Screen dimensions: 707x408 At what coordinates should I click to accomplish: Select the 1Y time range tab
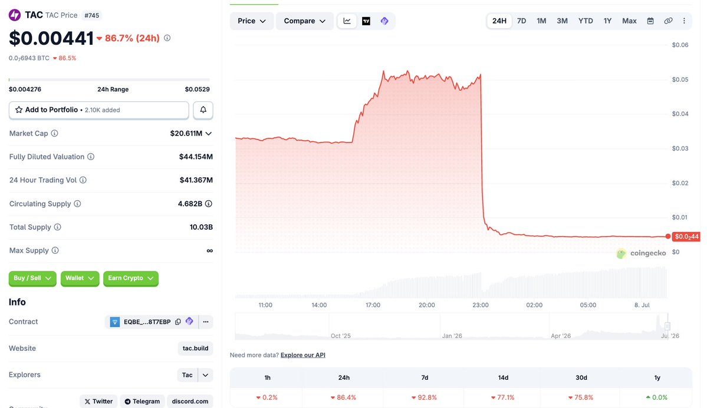coord(607,21)
